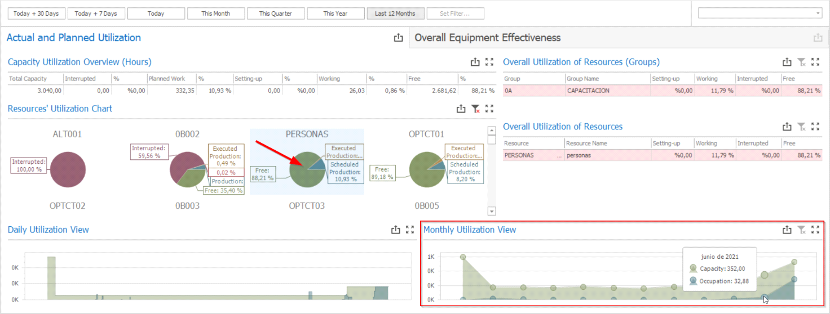
Task: Switch to Overall Equipment Effectiveness tab
Action: point(488,38)
